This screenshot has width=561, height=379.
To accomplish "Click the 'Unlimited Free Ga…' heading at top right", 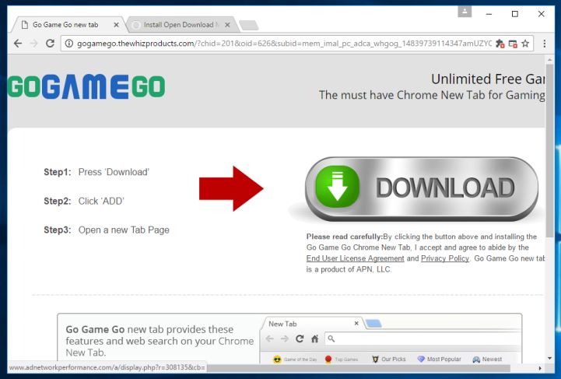I will (488, 79).
